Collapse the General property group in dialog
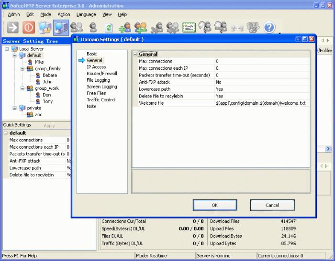 point(135,54)
